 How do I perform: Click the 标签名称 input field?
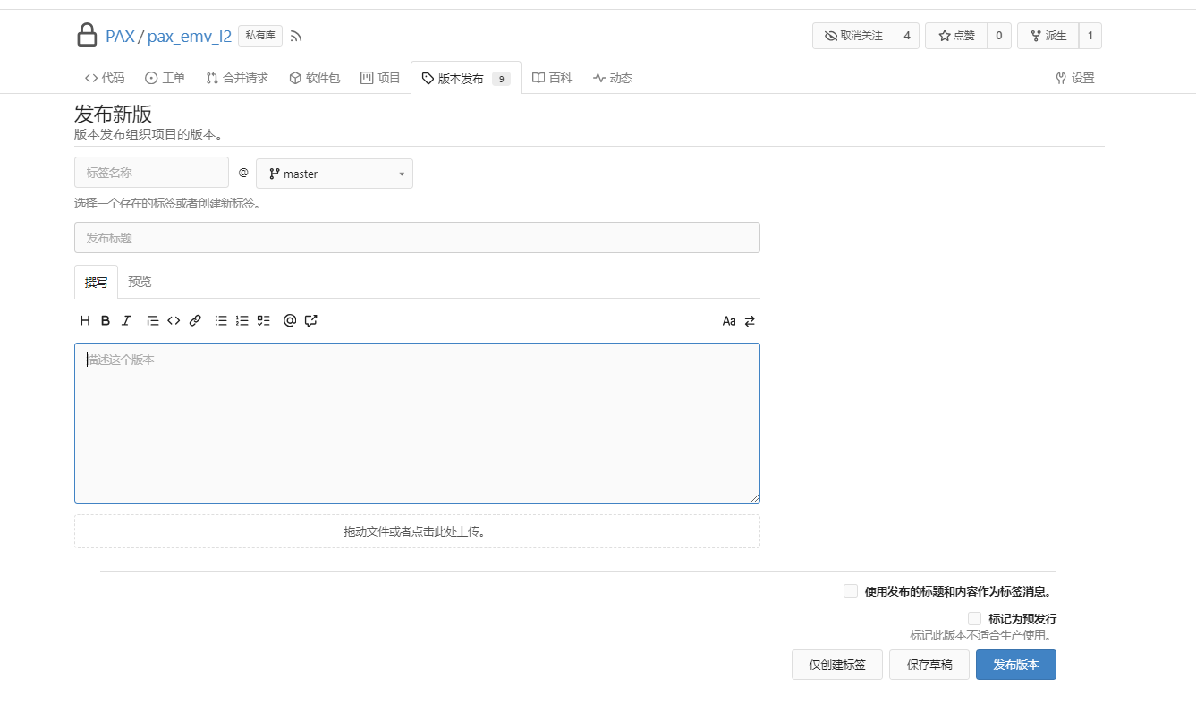pyautogui.click(x=151, y=173)
